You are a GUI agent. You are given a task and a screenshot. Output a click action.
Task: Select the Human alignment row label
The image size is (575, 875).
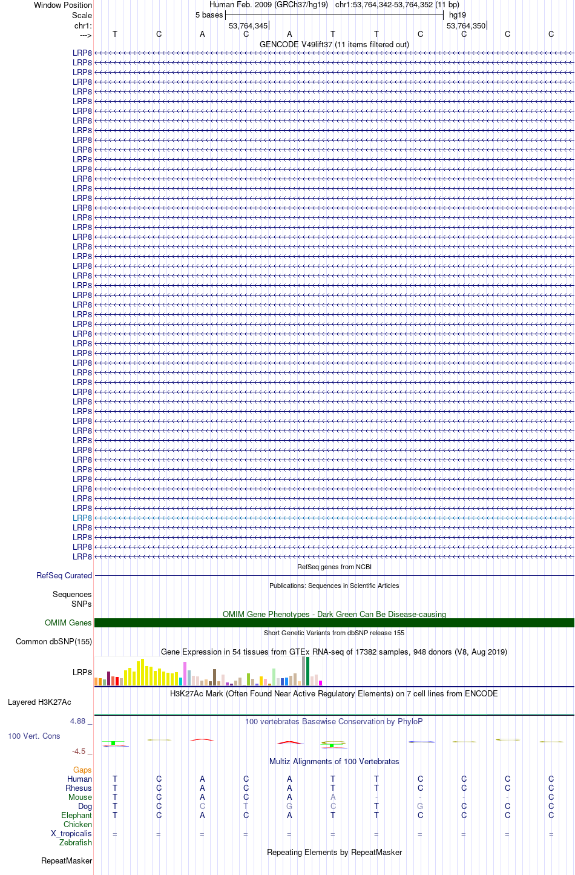[80, 779]
